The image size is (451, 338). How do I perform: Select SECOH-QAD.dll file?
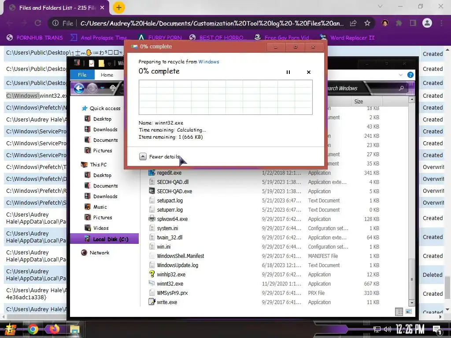coord(173,182)
